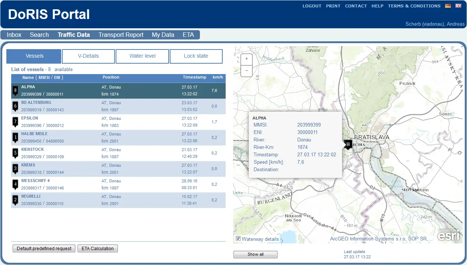Image resolution: width=467 pixels, height=265 pixels.
Task: Open the Transport Report menu
Action: [121, 35]
